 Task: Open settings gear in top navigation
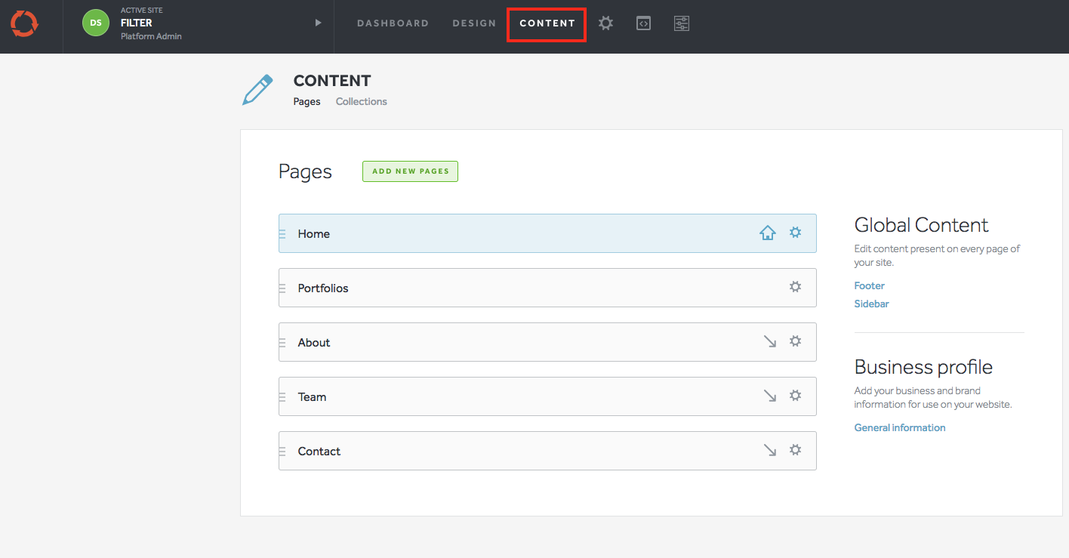tap(605, 23)
